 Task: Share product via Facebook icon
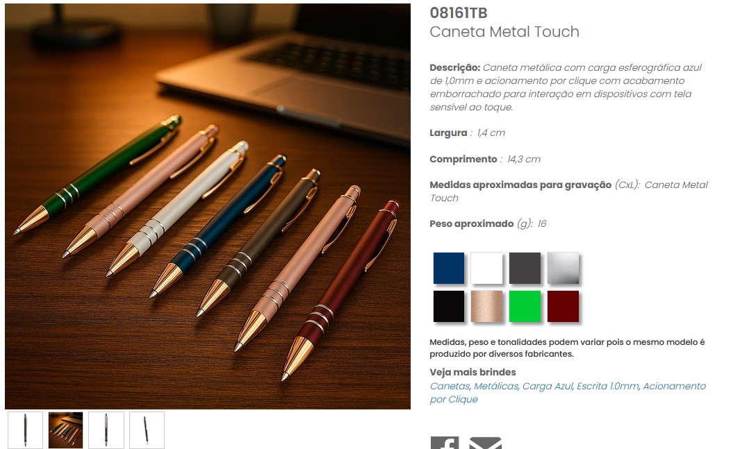[x=444, y=443]
